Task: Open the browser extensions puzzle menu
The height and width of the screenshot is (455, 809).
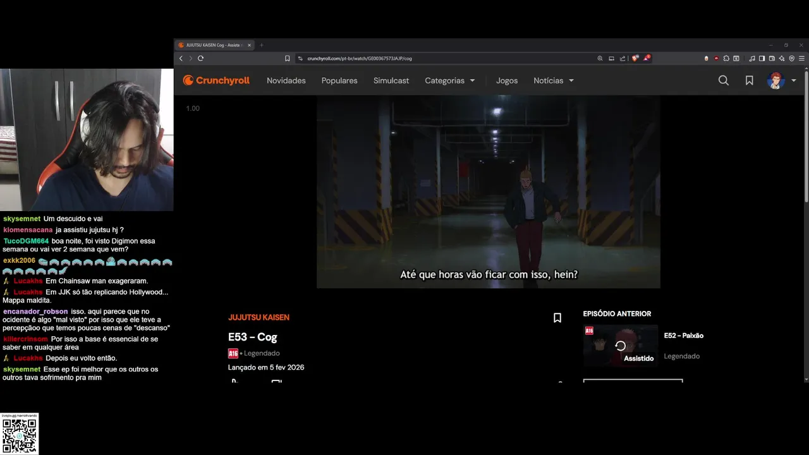Action: click(x=726, y=58)
